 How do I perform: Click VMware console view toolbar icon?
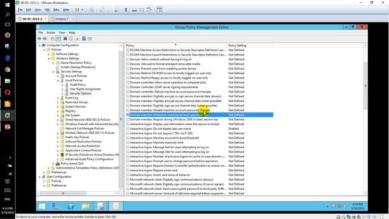point(159,10)
